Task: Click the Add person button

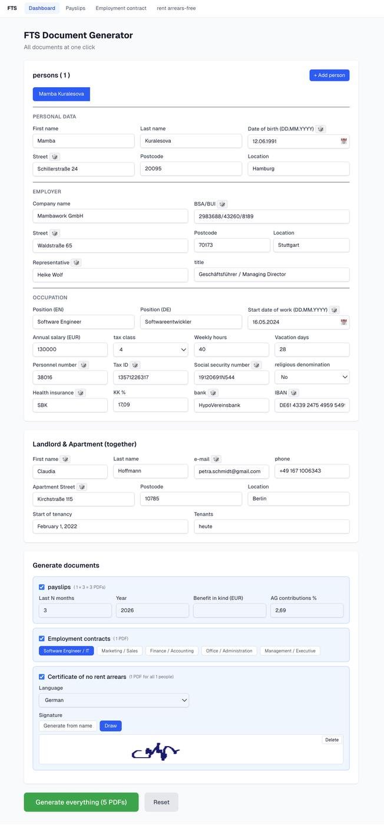Action: point(329,74)
